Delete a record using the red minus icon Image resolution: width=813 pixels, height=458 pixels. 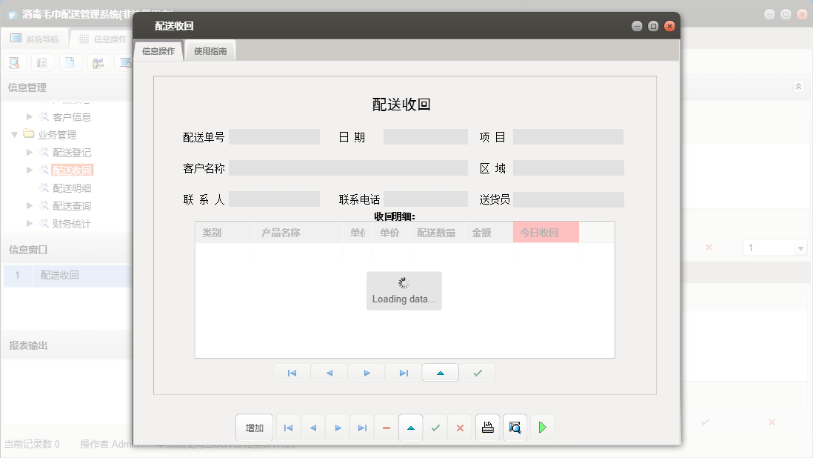(386, 427)
